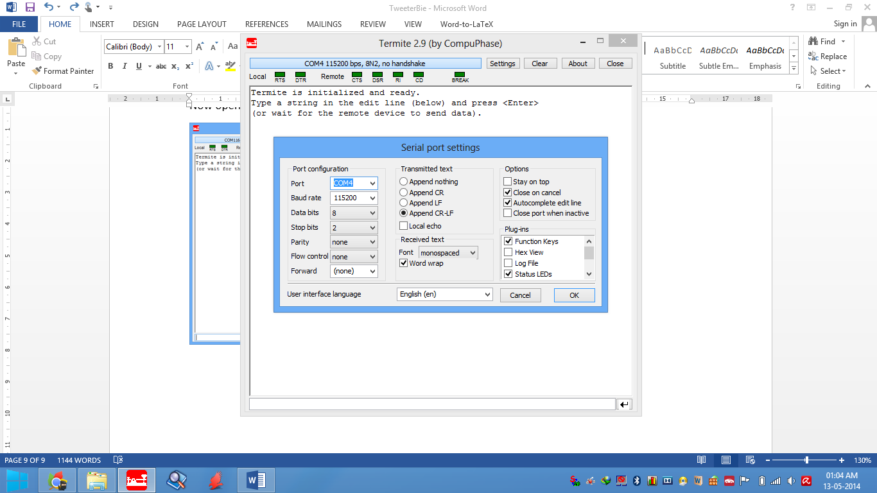Enable Stay on top option
Viewport: 877px width, 493px height.
coord(508,182)
